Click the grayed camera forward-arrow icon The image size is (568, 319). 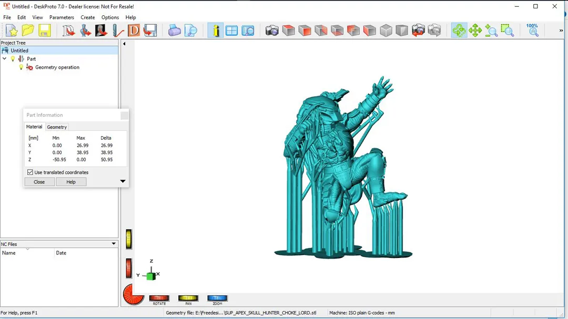(434, 30)
